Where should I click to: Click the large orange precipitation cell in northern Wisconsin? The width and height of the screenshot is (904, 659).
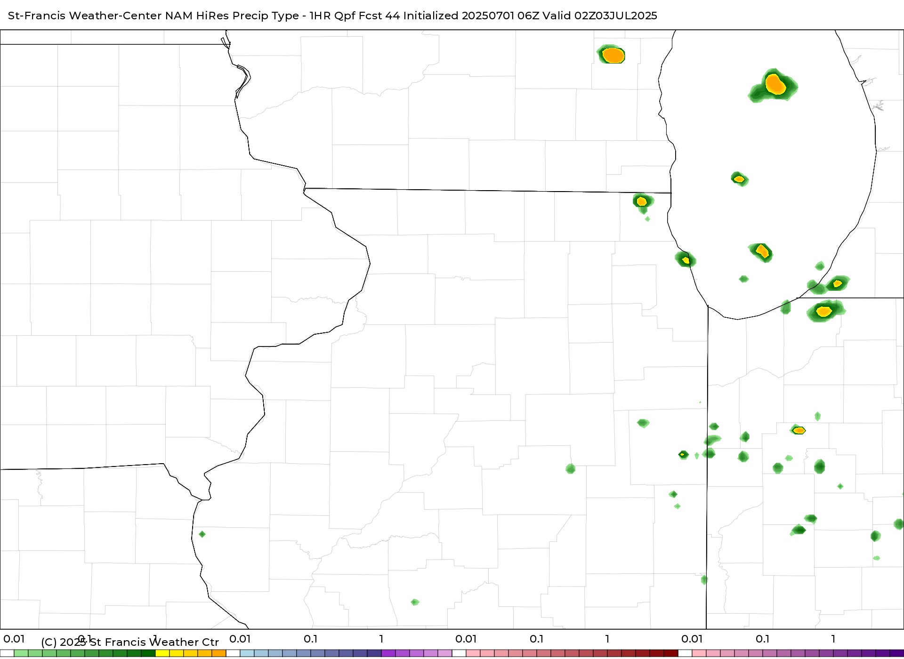(x=612, y=55)
